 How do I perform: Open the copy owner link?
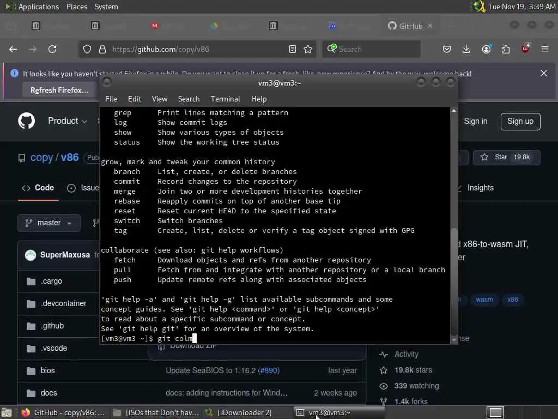(41, 158)
